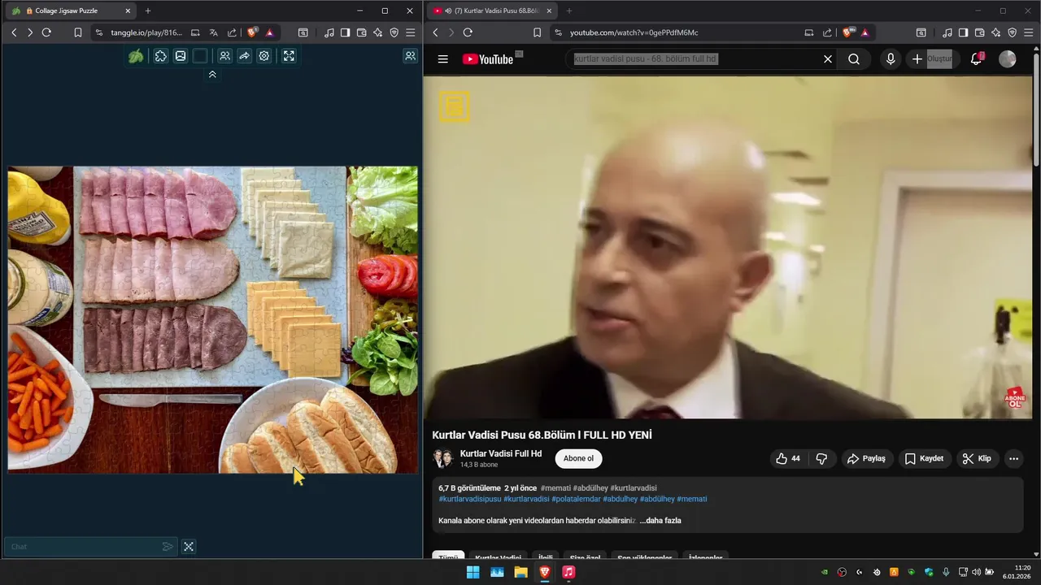Show the puzzle reference image preview

(181, 56)
